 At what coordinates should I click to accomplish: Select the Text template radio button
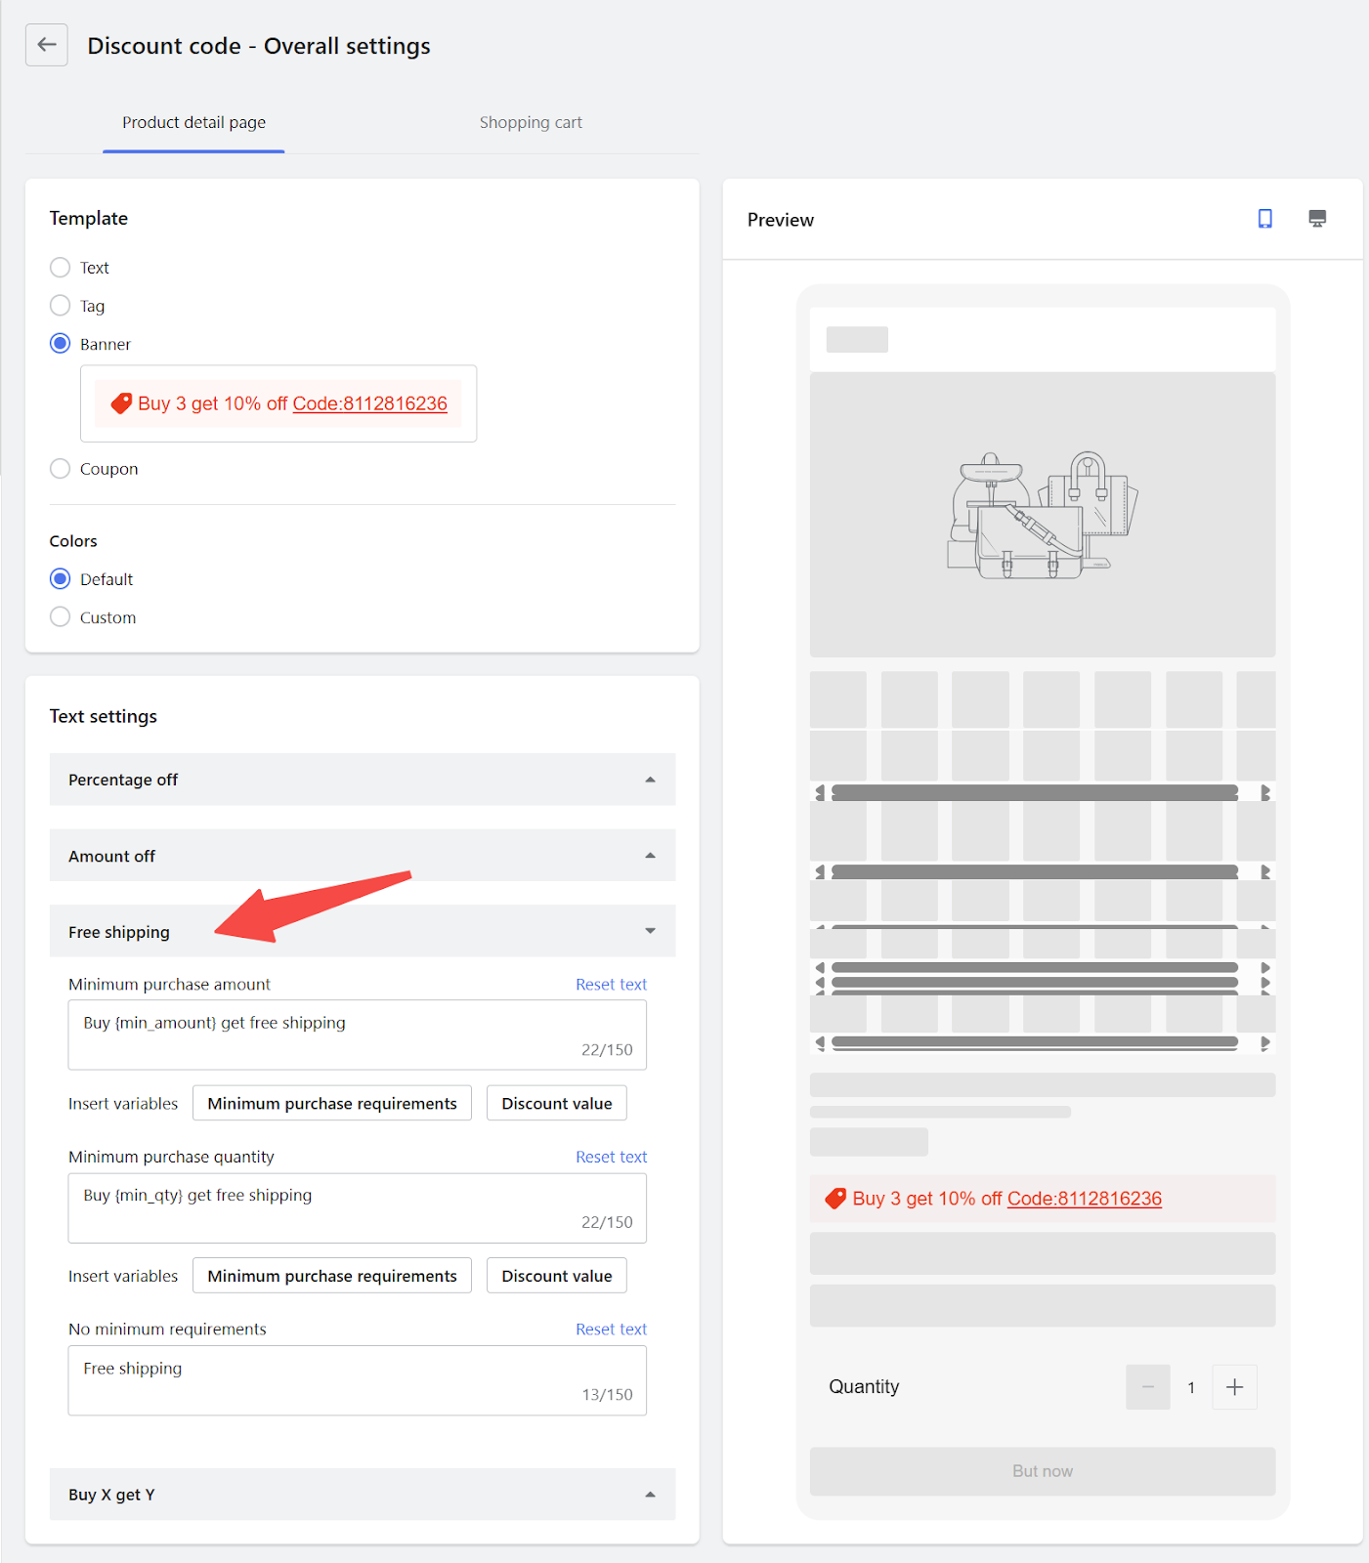click(60, 268)
